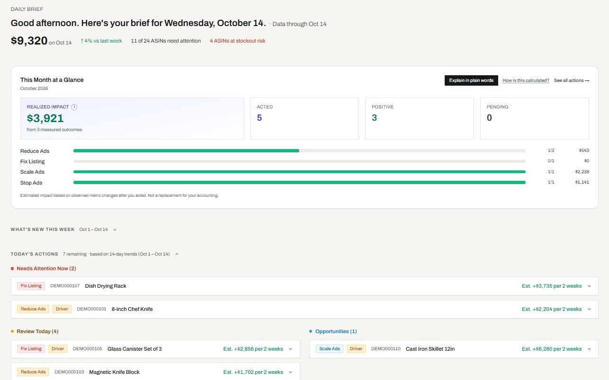This screenshot has height=380, width=609.
Task: Click the Realized Impact info icon
Action: [74, 107]
